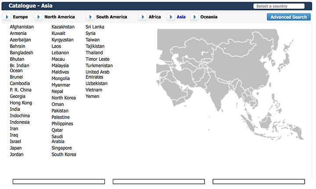Select Brunei from the list
This screenshot has width=316, height=189.
coord(16,77)
